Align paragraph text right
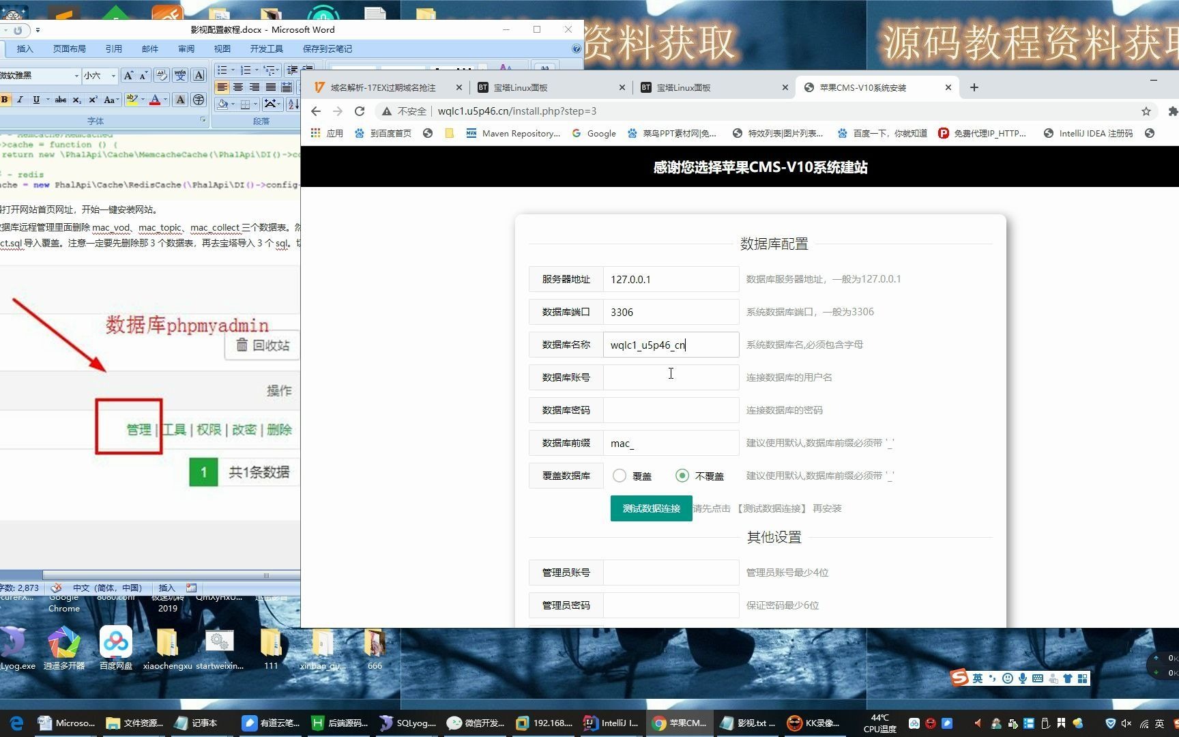This screenshot has width=1179, height=737. tap(254, 87)
